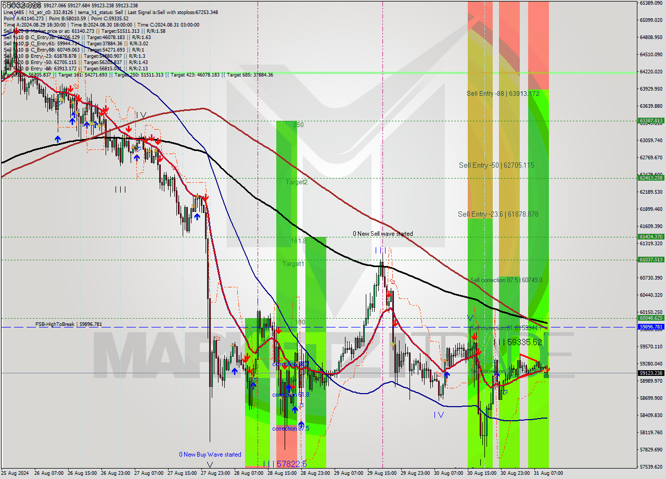
Task: Select the 'Target1' label on green zone
Action: tap(293, 264)
